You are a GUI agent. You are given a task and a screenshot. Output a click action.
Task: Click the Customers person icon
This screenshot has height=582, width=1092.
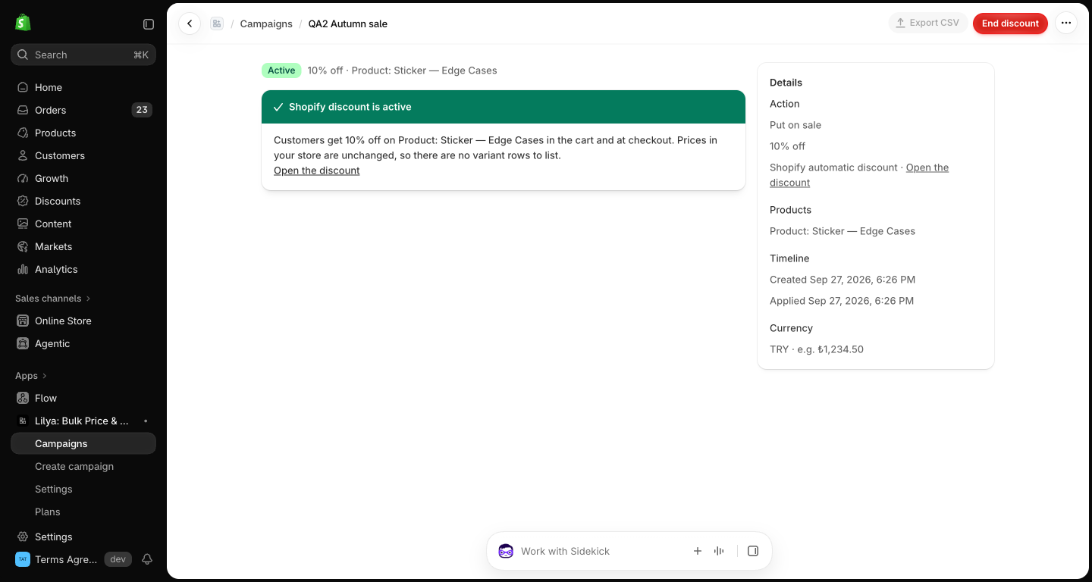[x=23, y=155]
